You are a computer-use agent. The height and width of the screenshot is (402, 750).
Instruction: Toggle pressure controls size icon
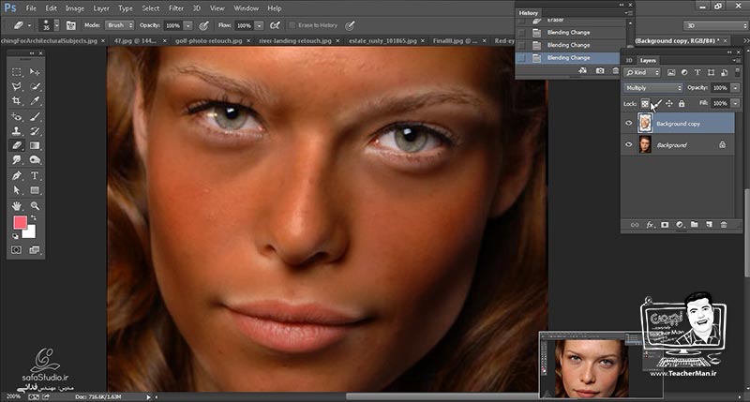pos(350,25)
